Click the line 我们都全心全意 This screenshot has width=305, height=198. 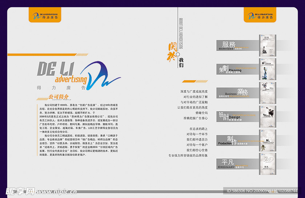(x=197, y=150)
